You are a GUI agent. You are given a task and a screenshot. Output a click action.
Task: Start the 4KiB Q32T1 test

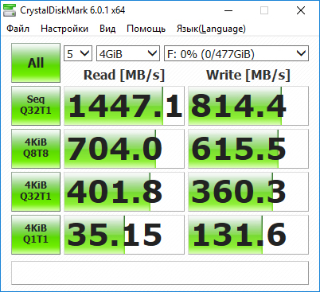[36, 192]
